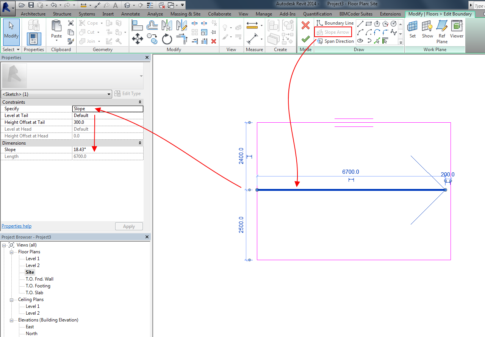Image resolution: width=485 pixels, height=337 pixels.
Task: Click the Ref Plane tool
Action: point(442,32)
